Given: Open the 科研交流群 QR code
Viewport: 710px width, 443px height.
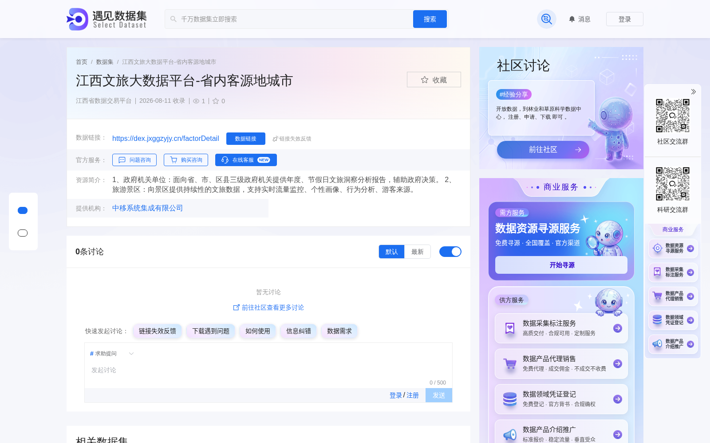Looking at the screenshot, I should coord(673,184).
